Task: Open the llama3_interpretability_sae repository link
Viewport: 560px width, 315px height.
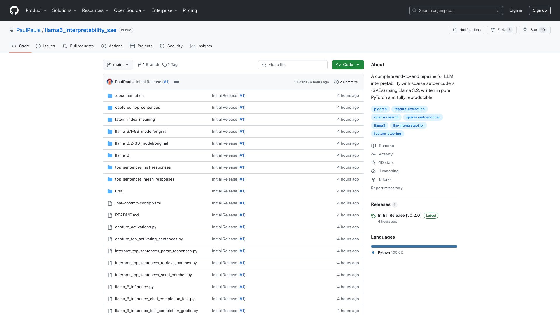Action: pos(80,30)
